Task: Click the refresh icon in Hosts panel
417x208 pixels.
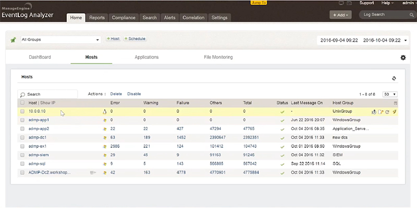Action: point(394,79)
